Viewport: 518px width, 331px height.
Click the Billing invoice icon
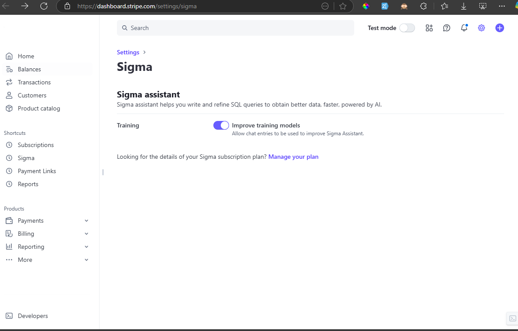[x=9, y=234]
